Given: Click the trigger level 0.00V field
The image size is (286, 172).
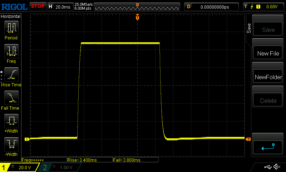Looking at the screenshot, I should coord(272,7).
